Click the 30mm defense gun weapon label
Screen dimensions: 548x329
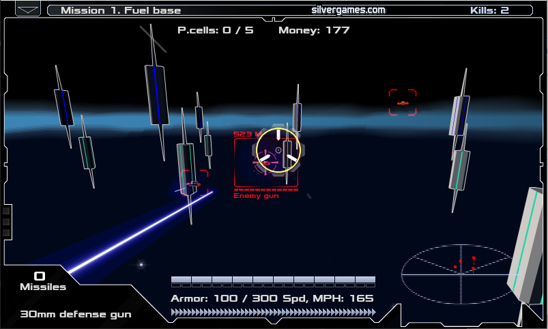[76, 314]
